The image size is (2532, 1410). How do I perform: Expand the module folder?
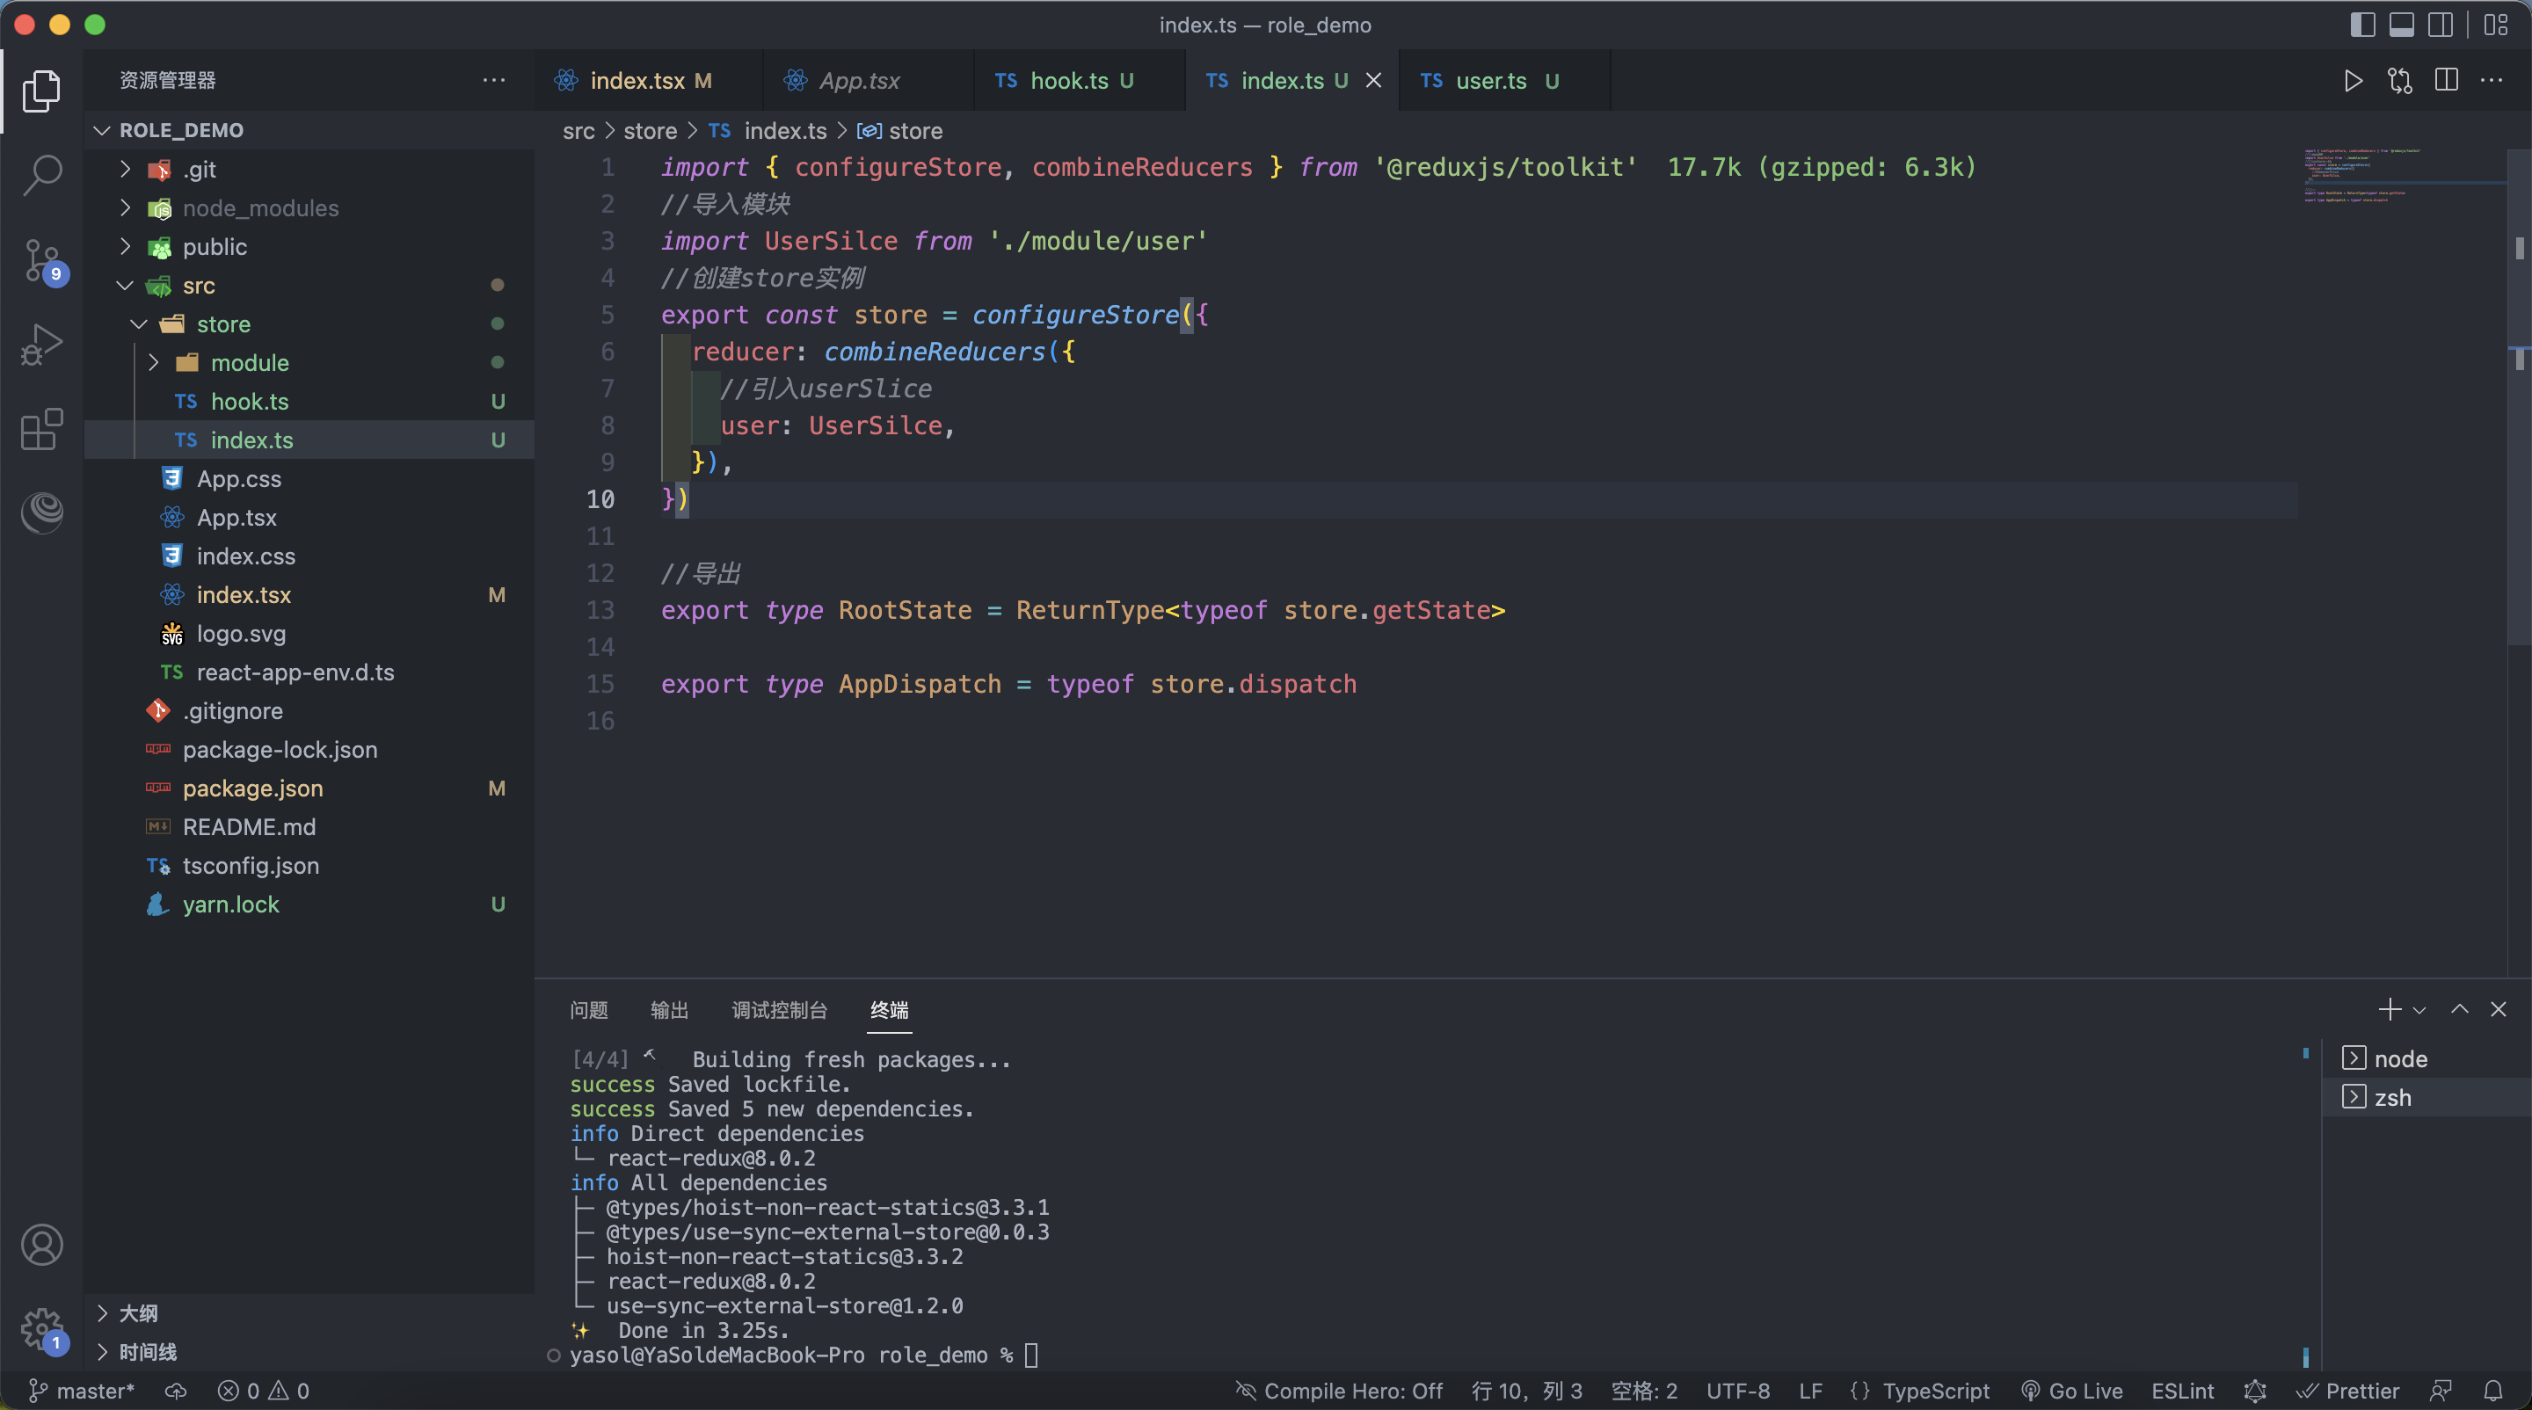coord(250,362)
